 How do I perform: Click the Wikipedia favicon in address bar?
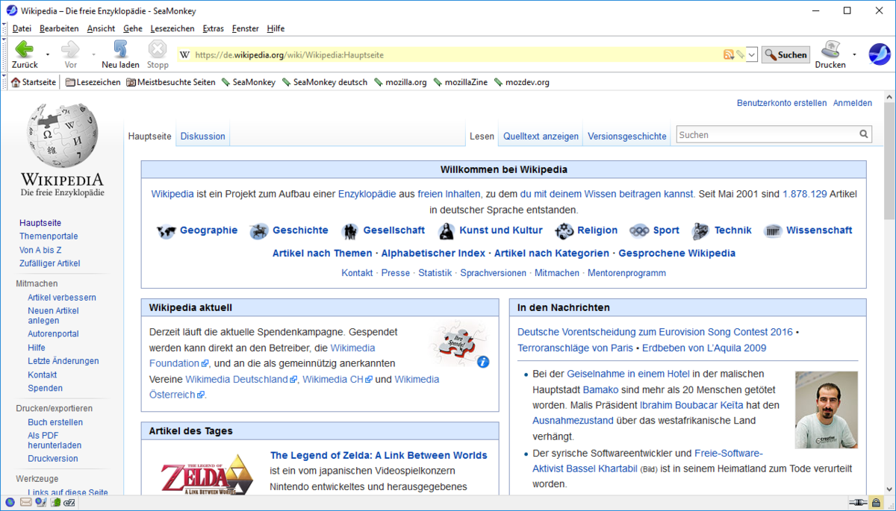coord(185,55)
